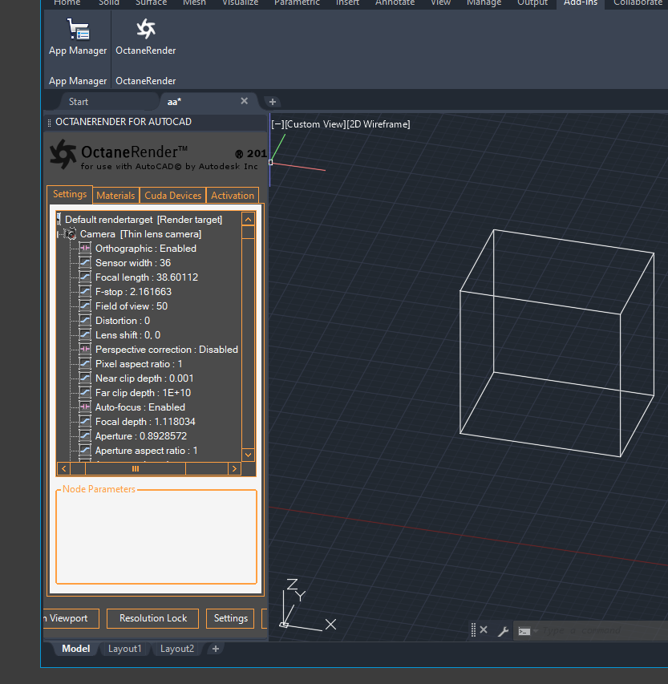This screenshot has width=668, height=684.
Task: Click the Sensor width parameter icon
Action: coord(85,262)
